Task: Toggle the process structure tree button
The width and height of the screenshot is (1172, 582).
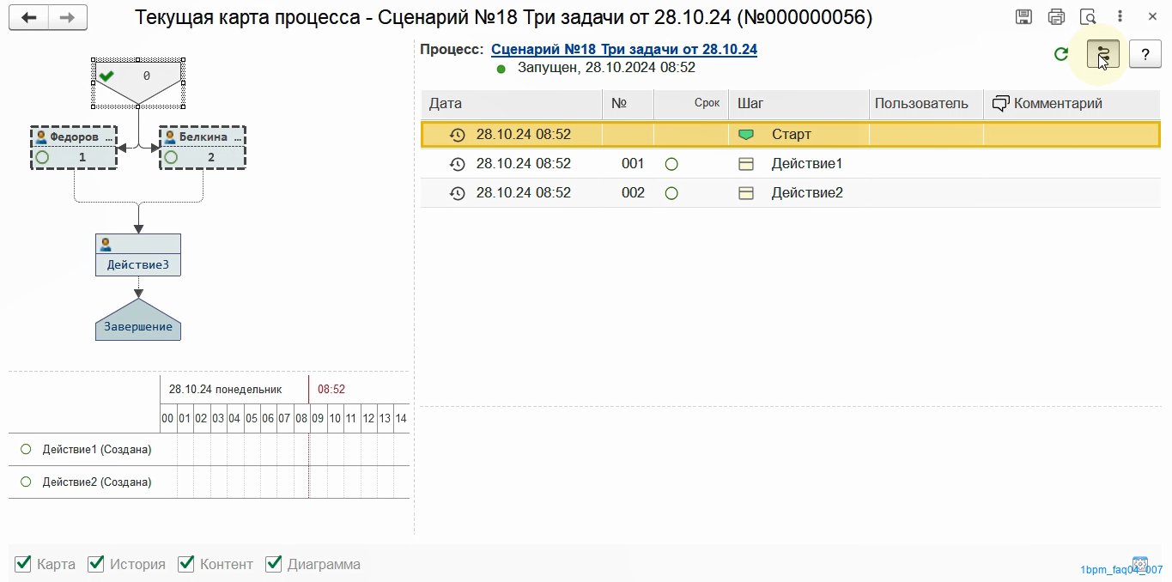Action: tap(1103, 55)
